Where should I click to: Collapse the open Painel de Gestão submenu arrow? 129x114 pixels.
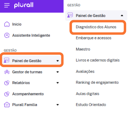[122, 15]
